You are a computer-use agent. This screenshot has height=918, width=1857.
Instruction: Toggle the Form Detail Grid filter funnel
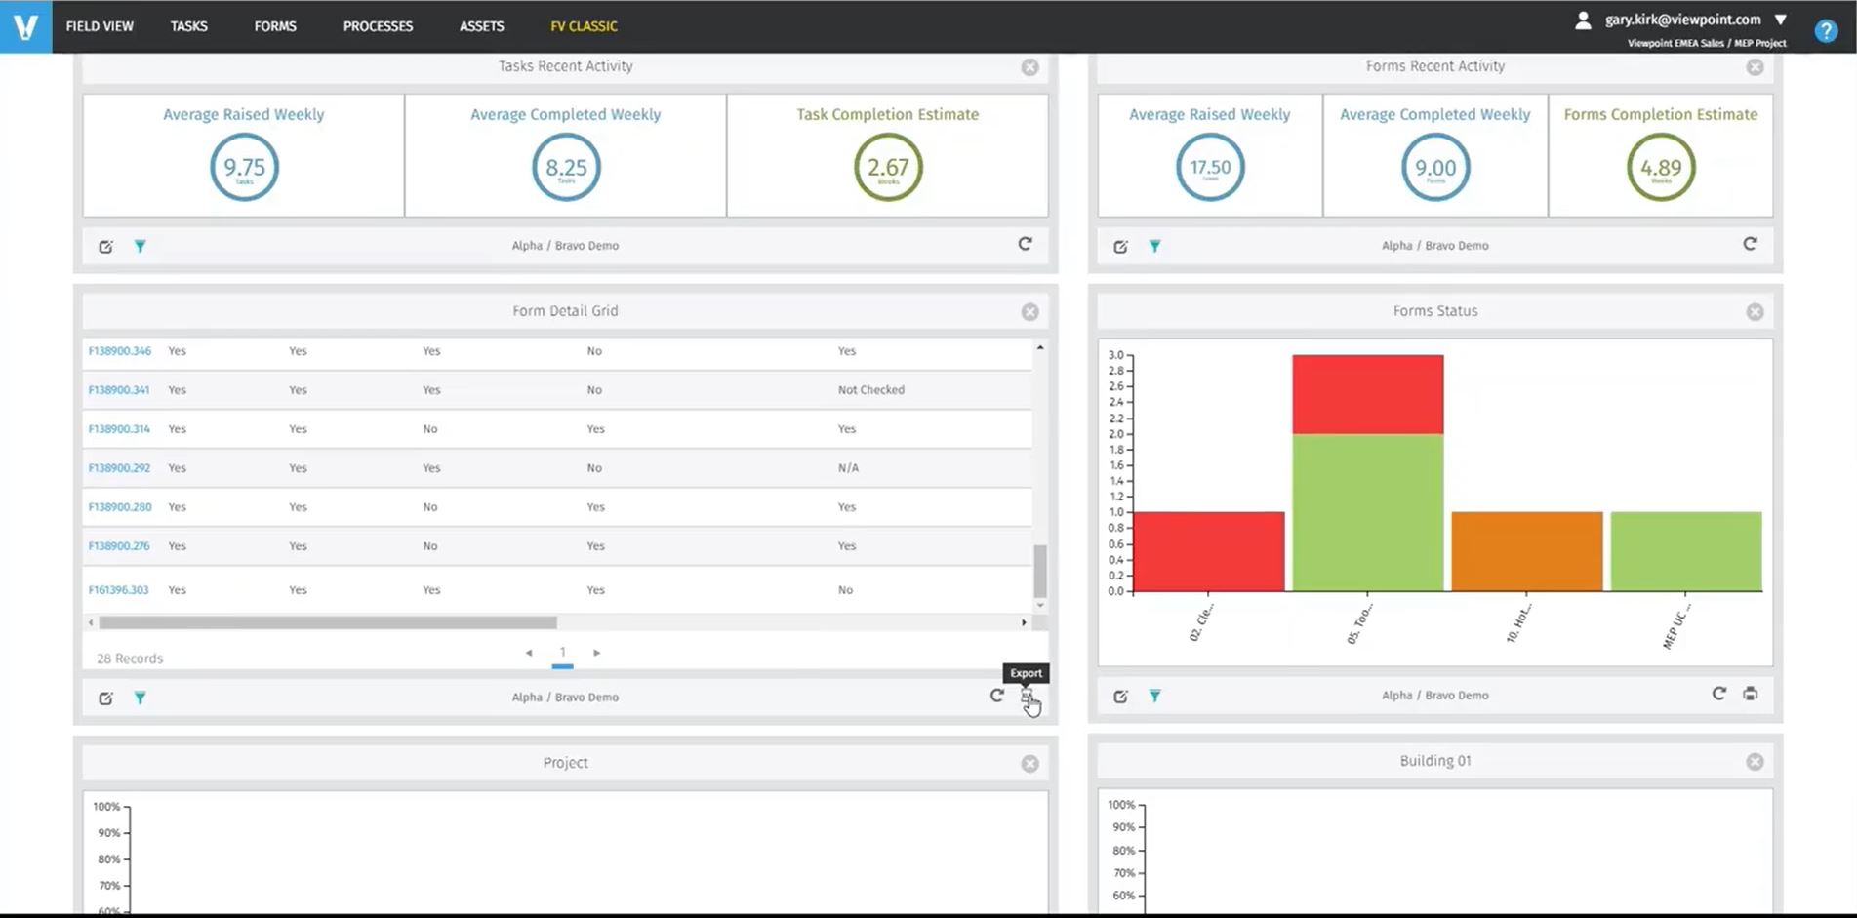click(x=141, y=698)
